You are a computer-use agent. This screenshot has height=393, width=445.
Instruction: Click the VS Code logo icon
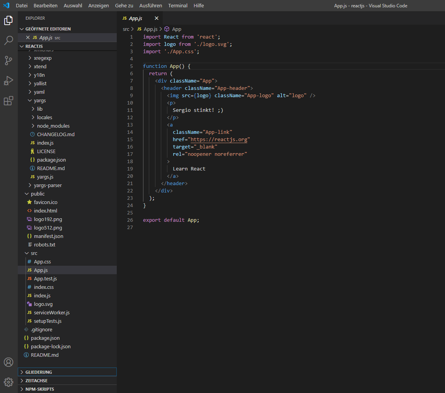click(x=6, y=5)
